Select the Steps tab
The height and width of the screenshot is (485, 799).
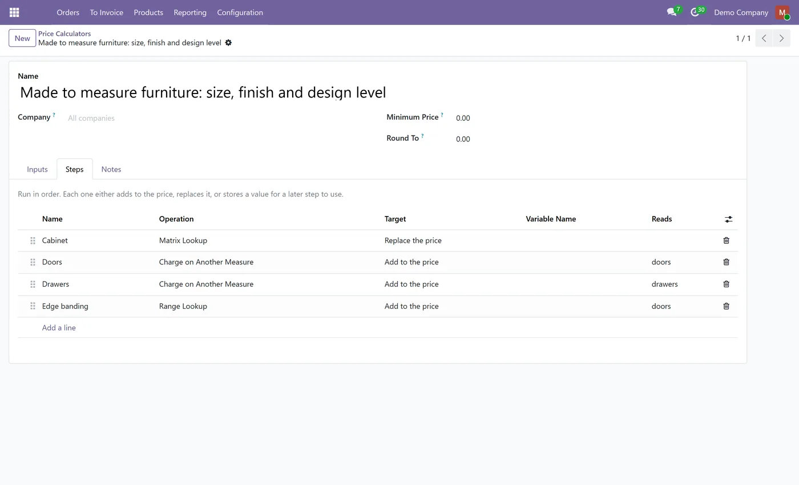click(x=74, y=169)
